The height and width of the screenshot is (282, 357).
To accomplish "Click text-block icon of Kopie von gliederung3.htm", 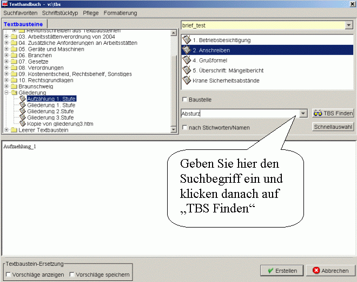I will tap(23, 123).
